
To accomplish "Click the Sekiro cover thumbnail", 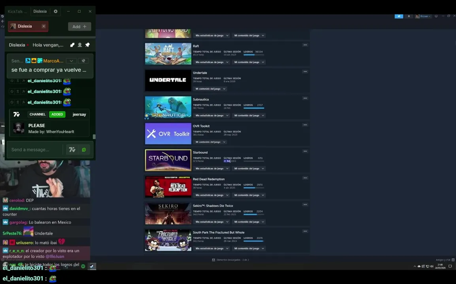I will (168, 213).
